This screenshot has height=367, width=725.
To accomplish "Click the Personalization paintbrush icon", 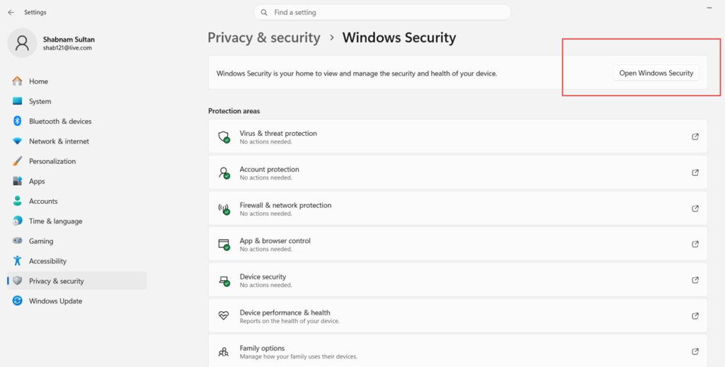I will click(17, 161).
